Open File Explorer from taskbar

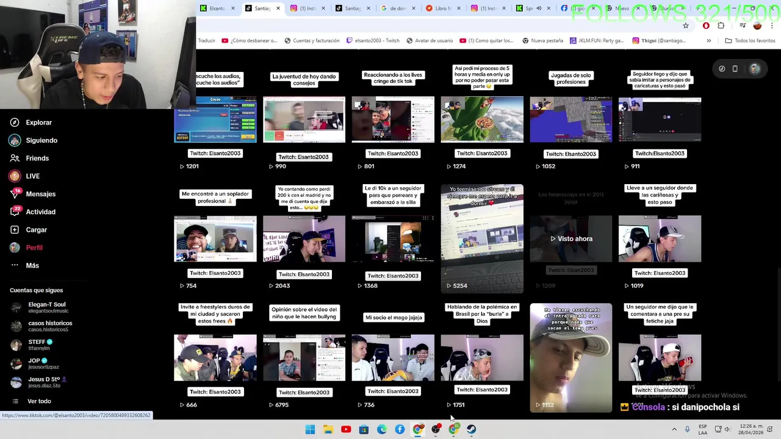click(328, 429)
